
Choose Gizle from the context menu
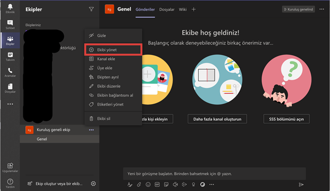click(113, 36)
